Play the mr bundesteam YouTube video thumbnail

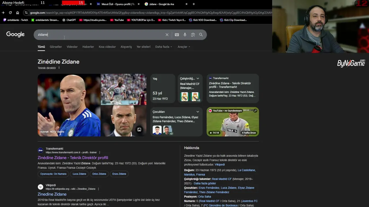point(233,122)
